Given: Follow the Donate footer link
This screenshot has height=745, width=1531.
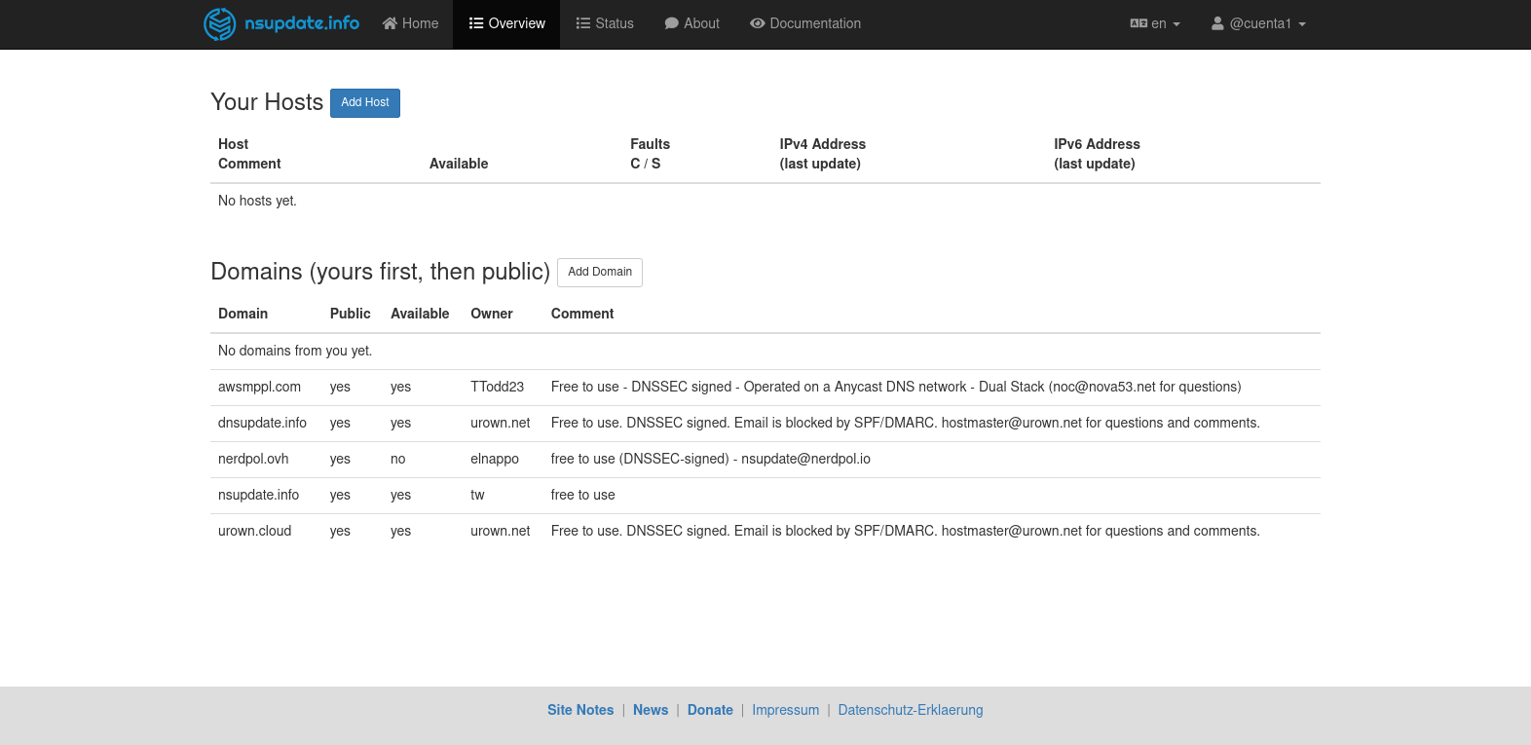Looking at the screenshot, I should (710, 710).
